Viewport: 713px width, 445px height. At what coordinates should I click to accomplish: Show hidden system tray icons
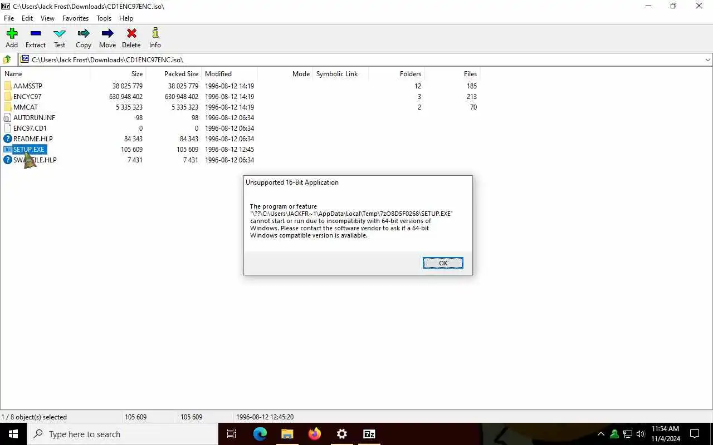[x=600, y=434]
